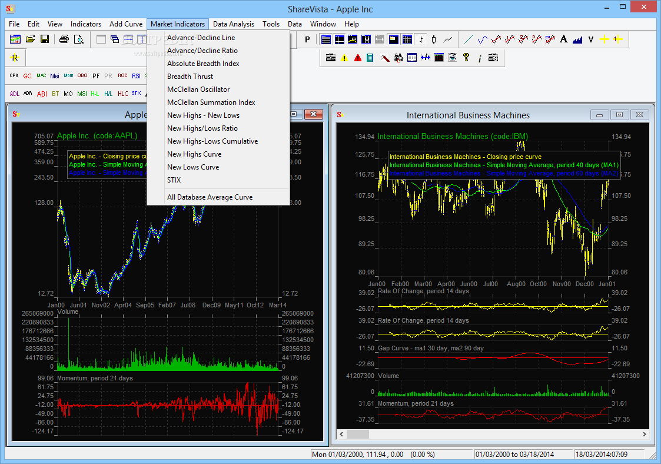The width and height of the screenshot is (661, 464).
Task: Click the printer icon
Action: (64, 39)
